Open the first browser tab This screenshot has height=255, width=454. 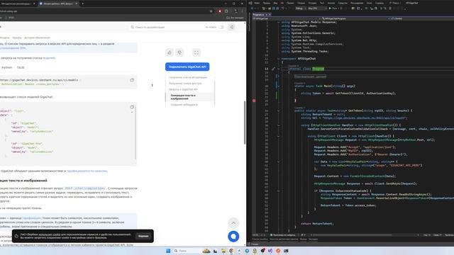(x=17, y=4)
